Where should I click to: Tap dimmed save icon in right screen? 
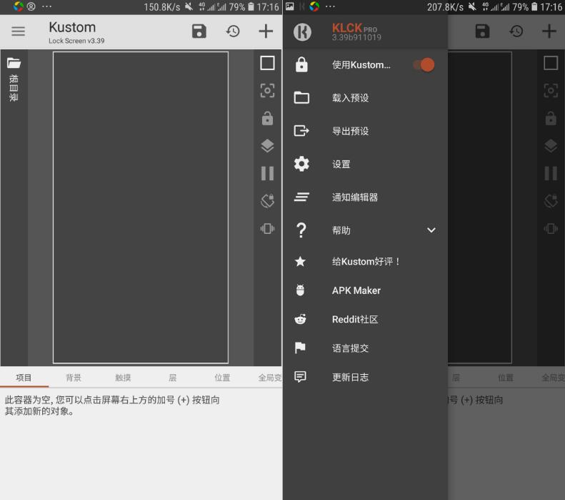pos(482,31)
